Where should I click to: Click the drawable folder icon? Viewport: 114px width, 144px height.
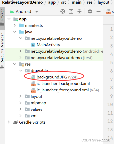pyautogui.click(x=27, y=71)
